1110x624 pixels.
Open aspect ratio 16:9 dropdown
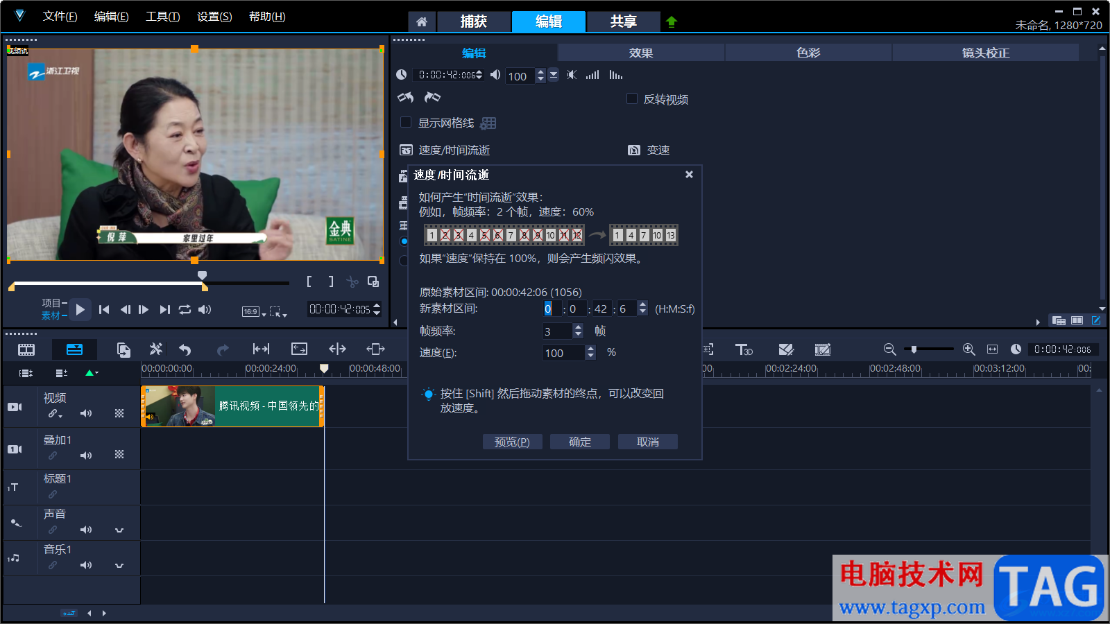tap(254, 312)
